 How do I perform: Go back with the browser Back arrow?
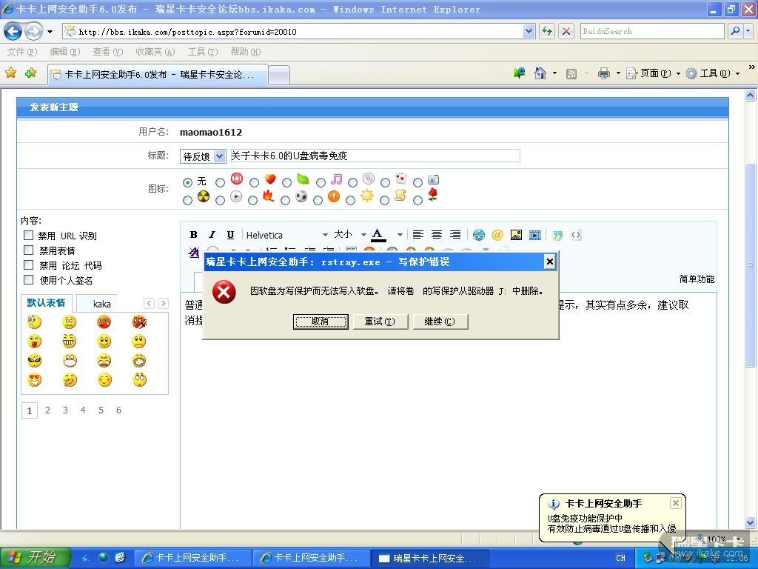point(13,32)
